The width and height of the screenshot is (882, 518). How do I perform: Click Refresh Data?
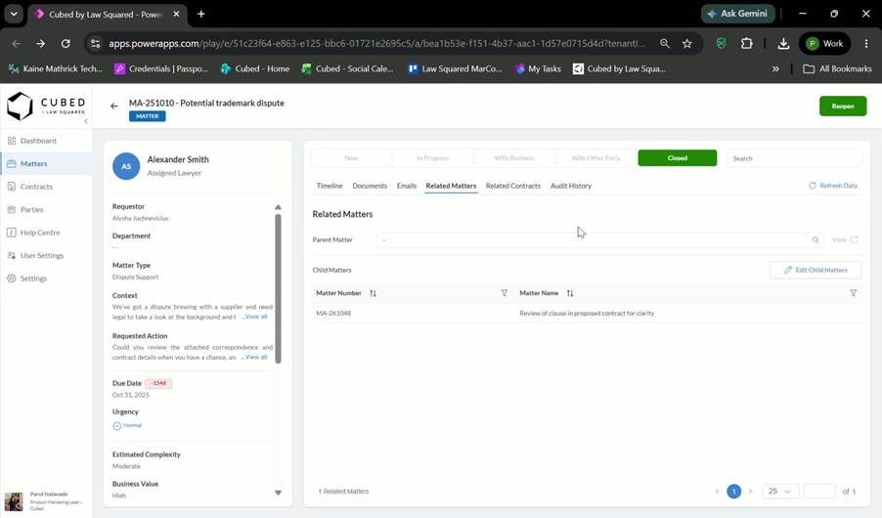click(833, 186)
